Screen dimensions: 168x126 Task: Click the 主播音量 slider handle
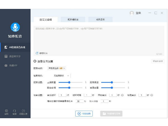click(69, 82)
